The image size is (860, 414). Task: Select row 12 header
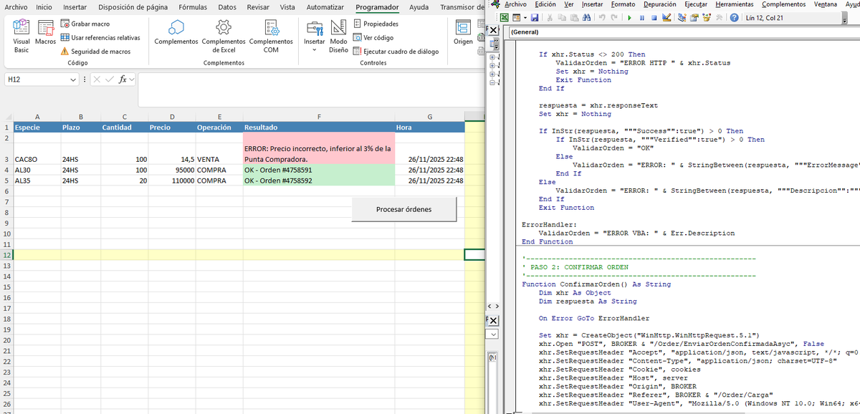click(6, 255)
